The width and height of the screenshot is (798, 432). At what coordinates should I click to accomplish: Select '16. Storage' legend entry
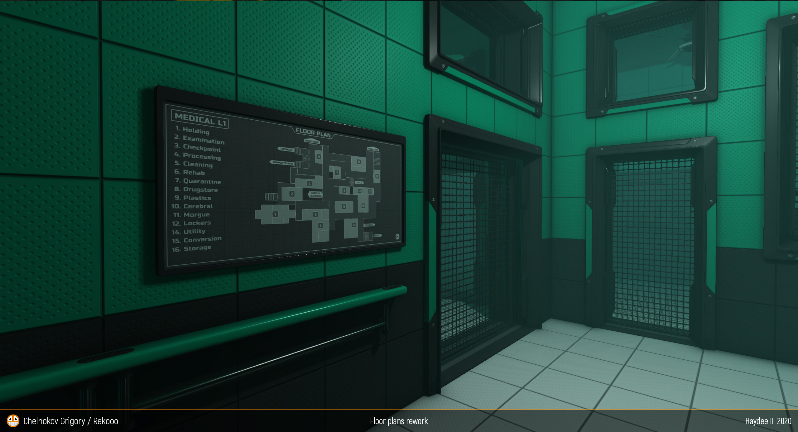click(191, 248)
